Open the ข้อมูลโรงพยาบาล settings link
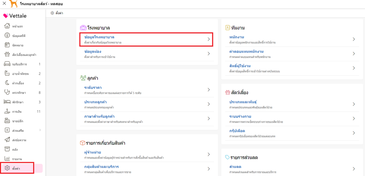The height and width of the screenshot is (176, 365). pos(99,37)
